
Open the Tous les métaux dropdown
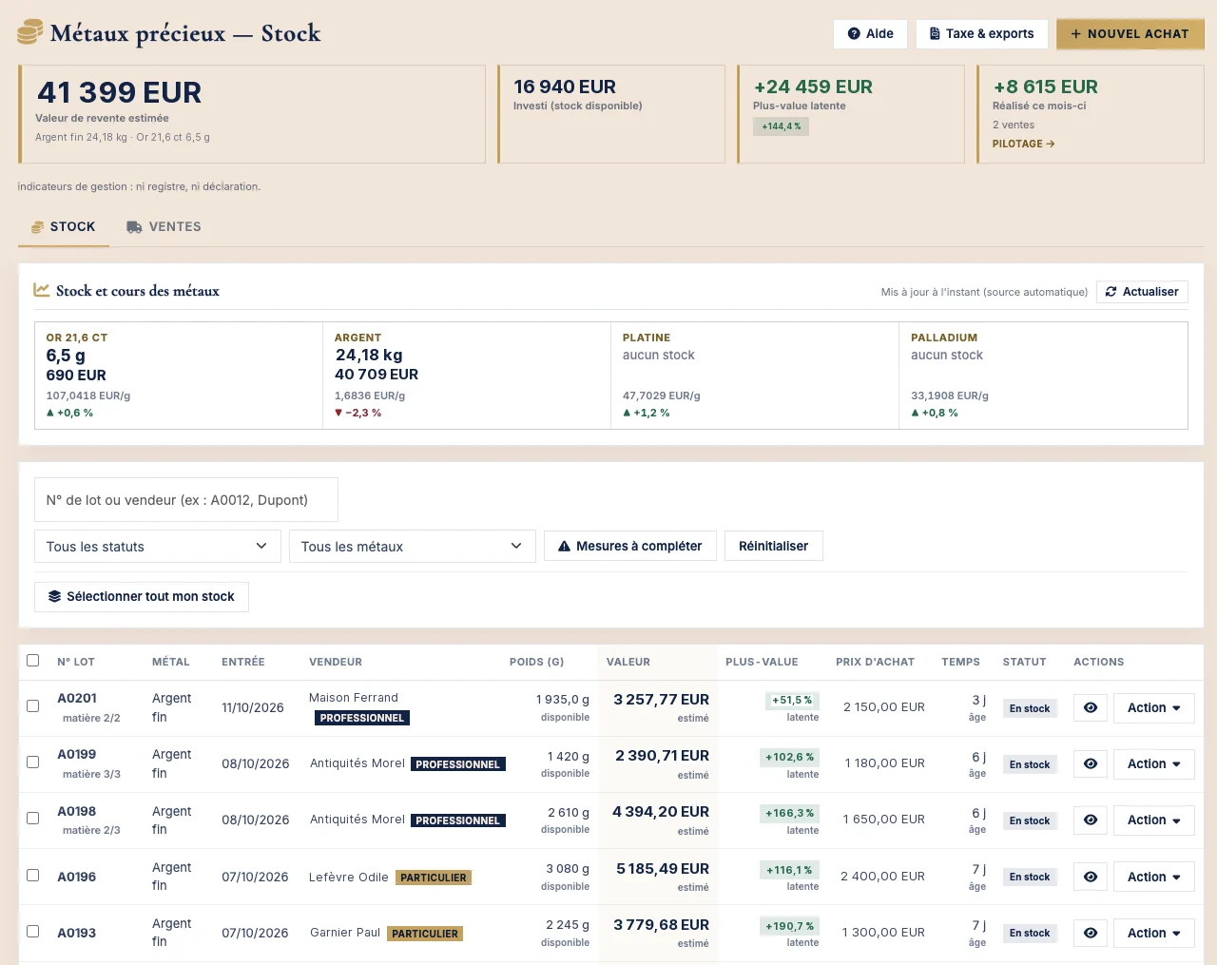pos(413,546)
